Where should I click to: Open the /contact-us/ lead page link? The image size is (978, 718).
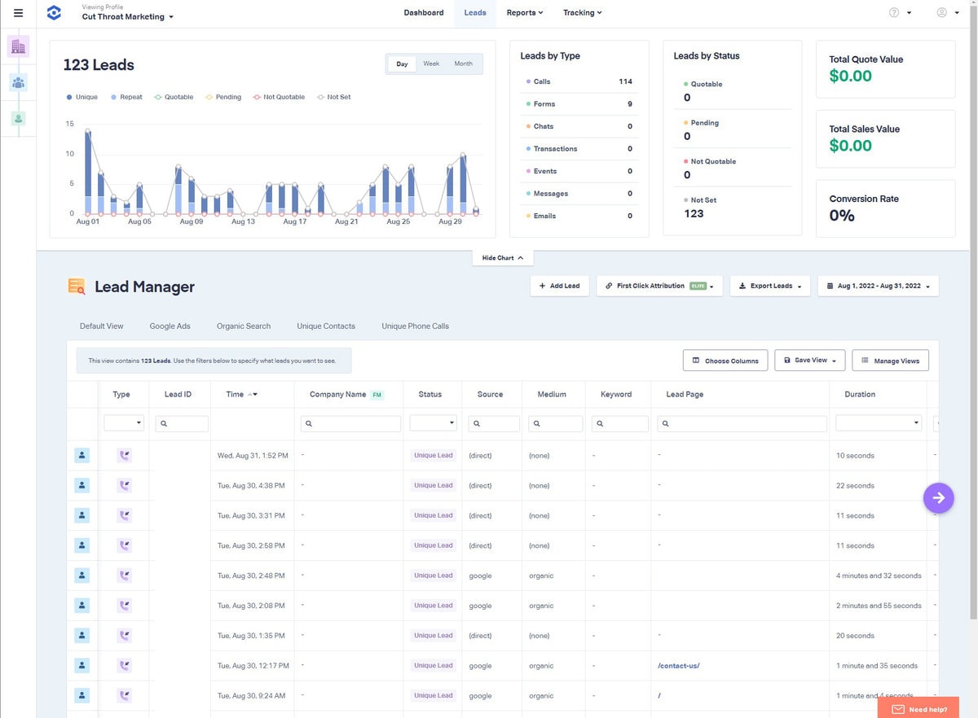click(x=678, y=666)
